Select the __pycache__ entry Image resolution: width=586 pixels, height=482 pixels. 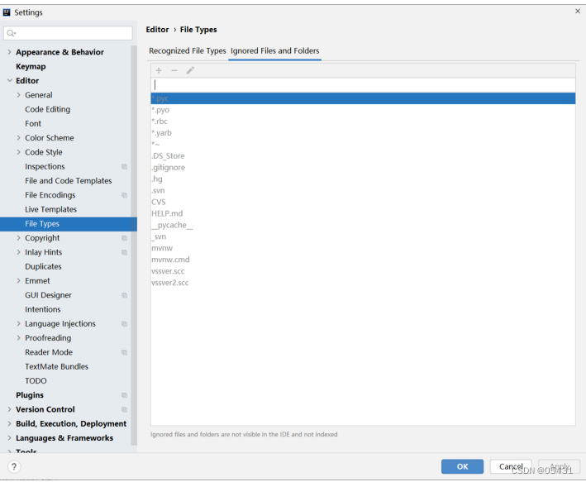click(x=363, y=225)
